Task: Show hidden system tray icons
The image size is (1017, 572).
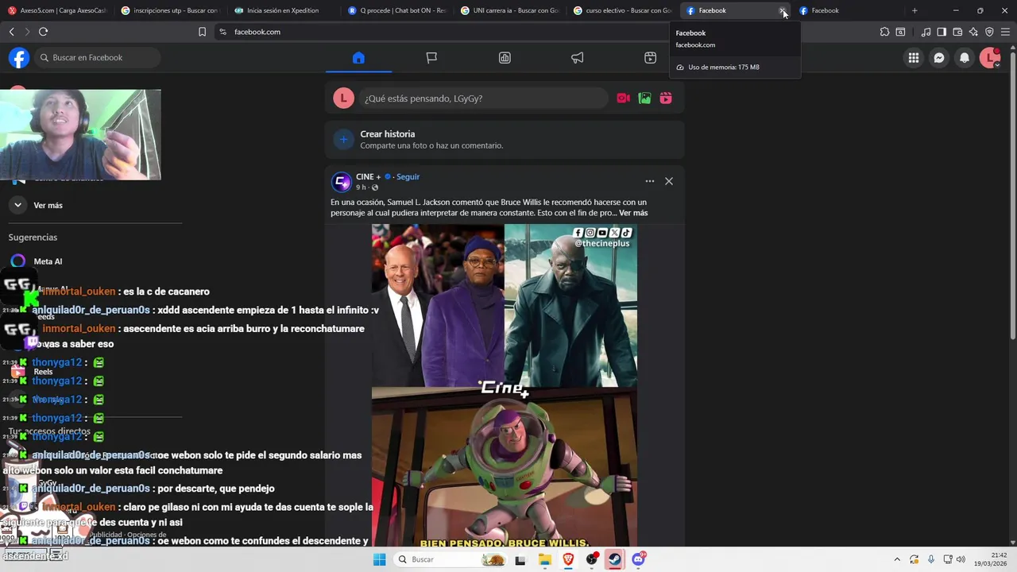Action: tap(897, 559)
